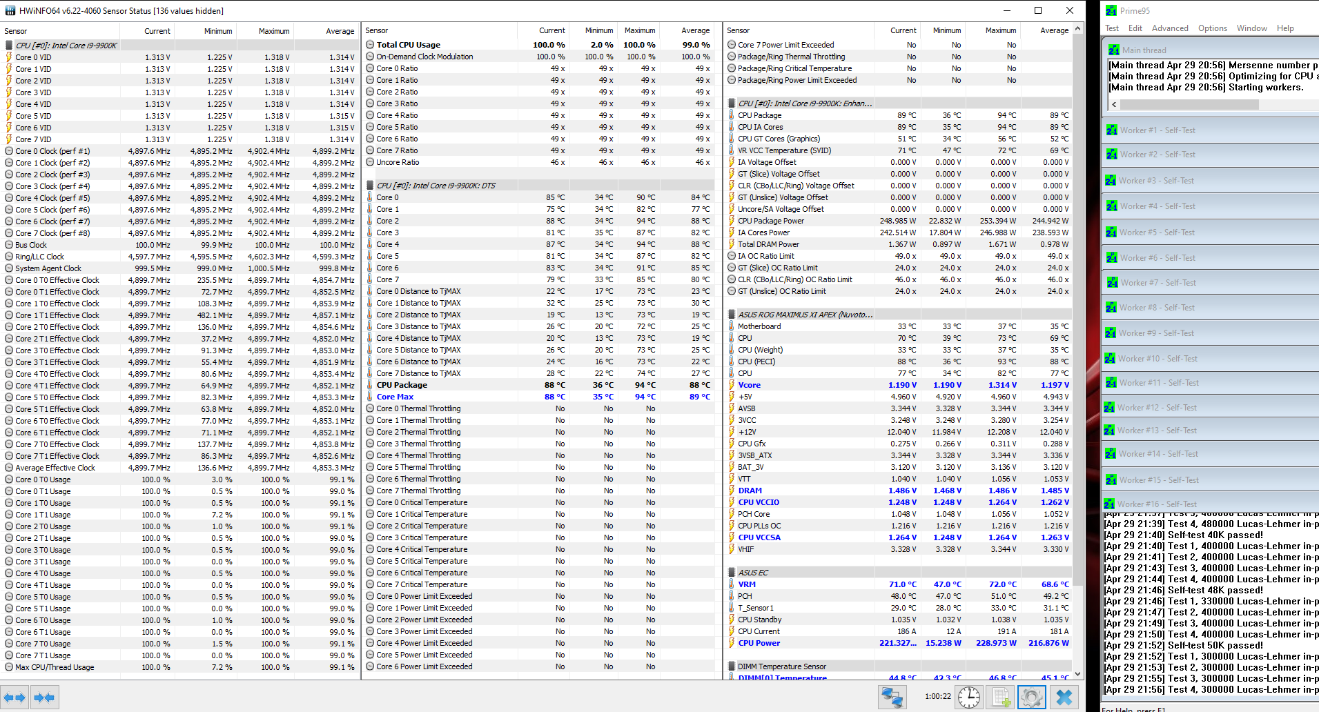Click the circle icon beside Total CPU Usage
This screenshot has height=712, width=1319.
pyautogui.click(x=370, y=45)
